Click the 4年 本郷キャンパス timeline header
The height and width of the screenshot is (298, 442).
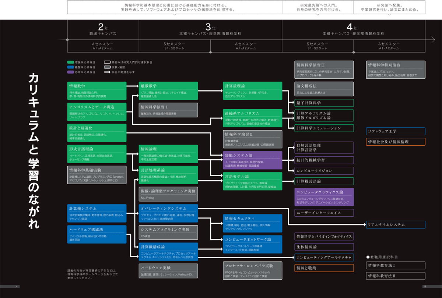[353, 29]
